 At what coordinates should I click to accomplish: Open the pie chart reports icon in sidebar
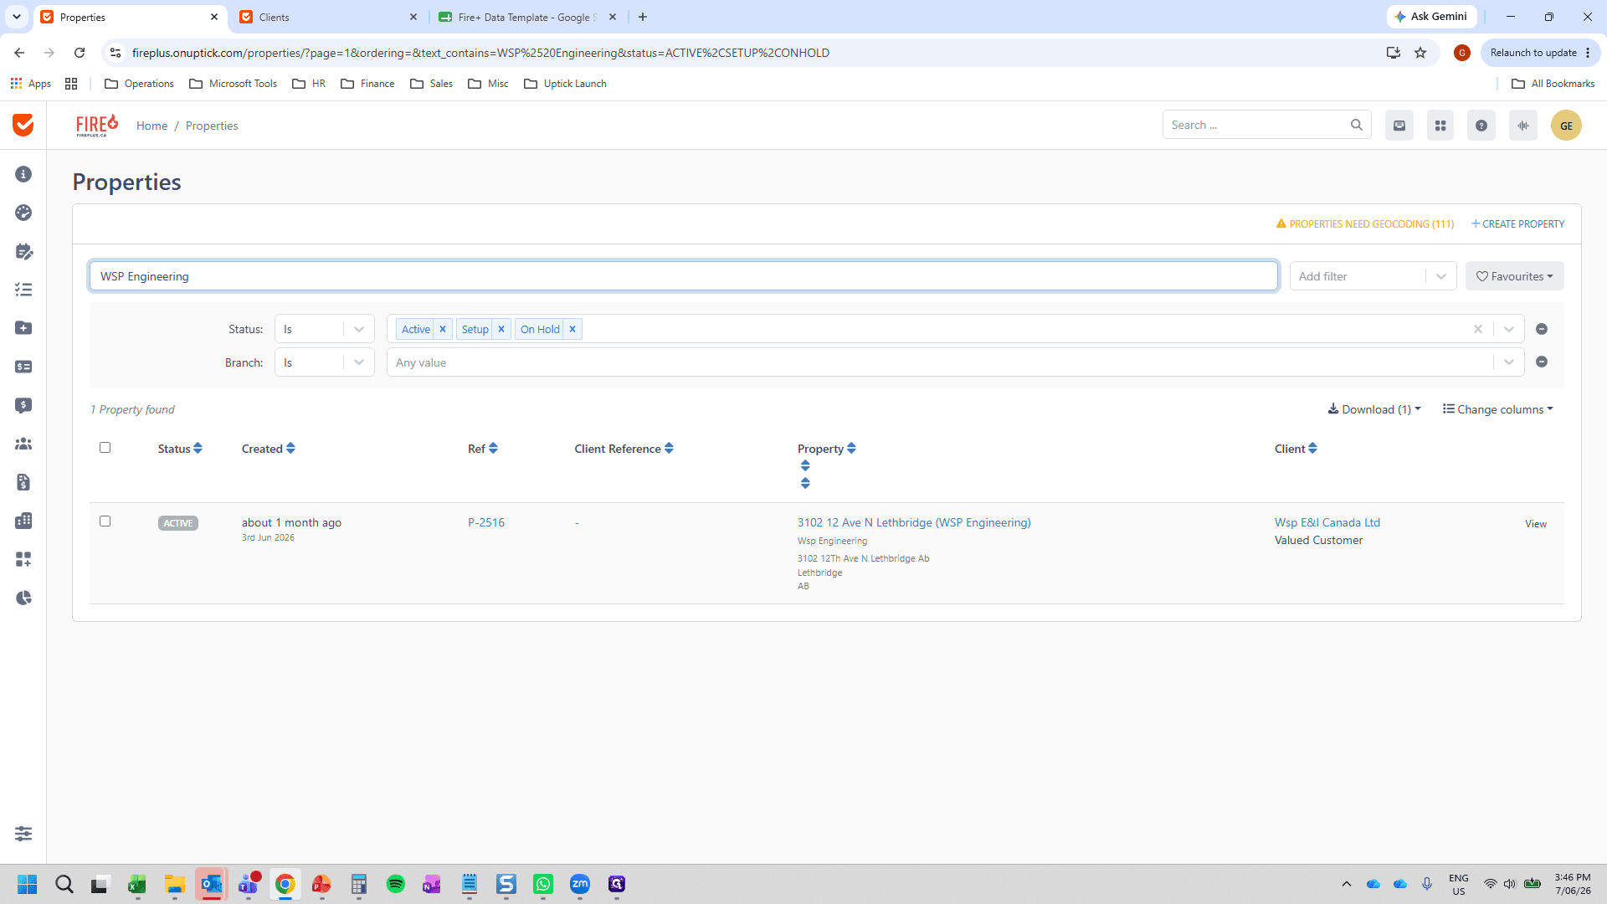[x=23, y=598]
